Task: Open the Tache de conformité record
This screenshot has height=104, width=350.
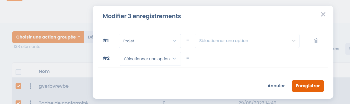Action: tap(63, 102)
